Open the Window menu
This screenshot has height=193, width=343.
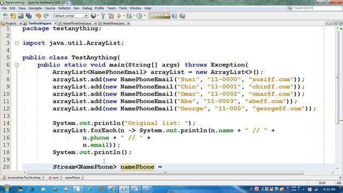[x=136, y=8]
